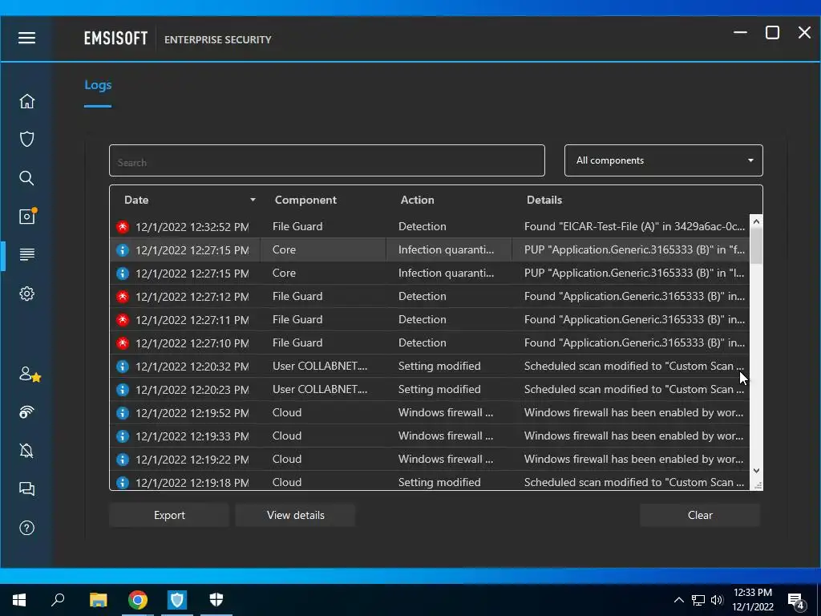Select the 12:20:23 PM Setting modified entry
The image size is (821, 616).
pyautogui.click(x=430, y=389)
